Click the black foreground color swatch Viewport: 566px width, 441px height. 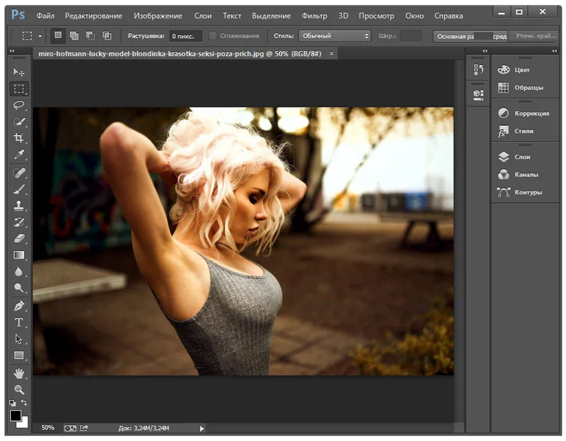coord(15,416)
